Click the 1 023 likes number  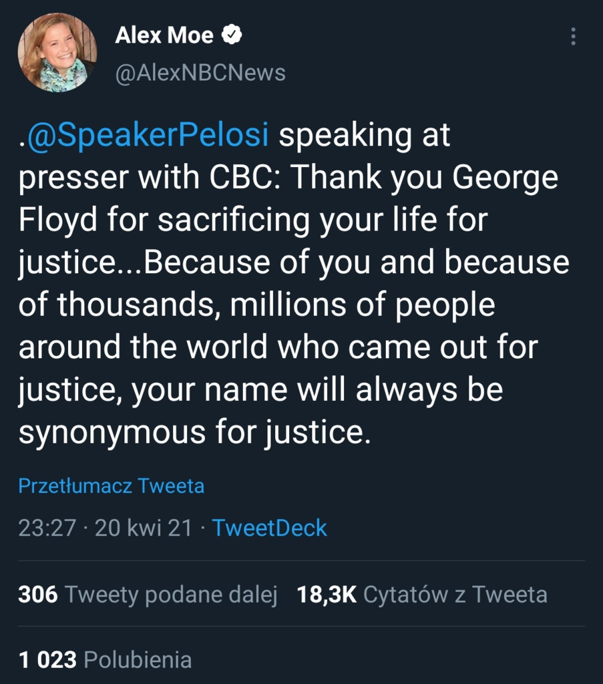click(x=47, y=661)
